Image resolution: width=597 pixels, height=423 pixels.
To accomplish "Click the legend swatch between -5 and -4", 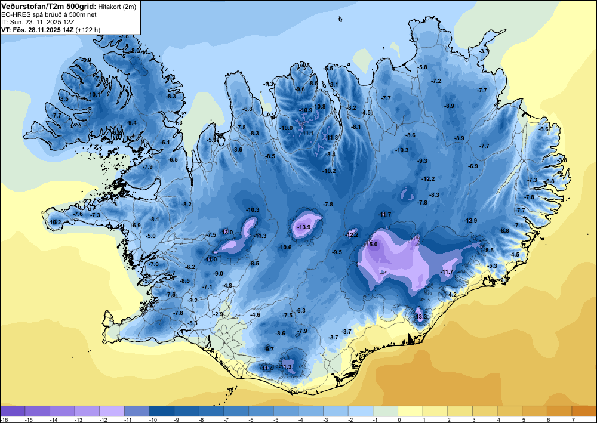I will pyautogui.click(x=286, y=411).
